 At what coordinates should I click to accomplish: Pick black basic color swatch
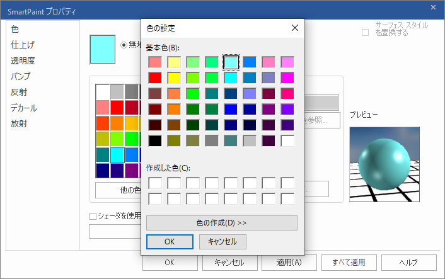[155, 140]
